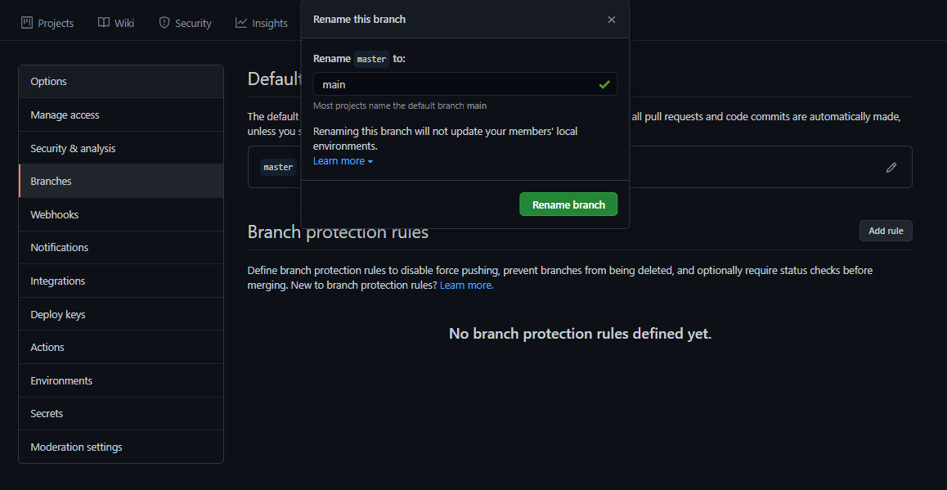Open the Insights graph icon

click(x=240, y=23)
